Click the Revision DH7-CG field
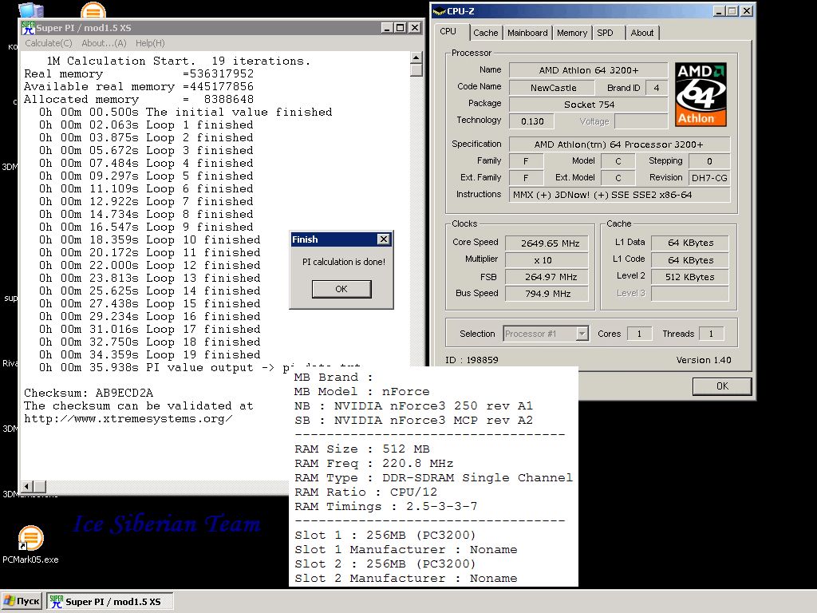Screen dimensions: 817x613 709,178
